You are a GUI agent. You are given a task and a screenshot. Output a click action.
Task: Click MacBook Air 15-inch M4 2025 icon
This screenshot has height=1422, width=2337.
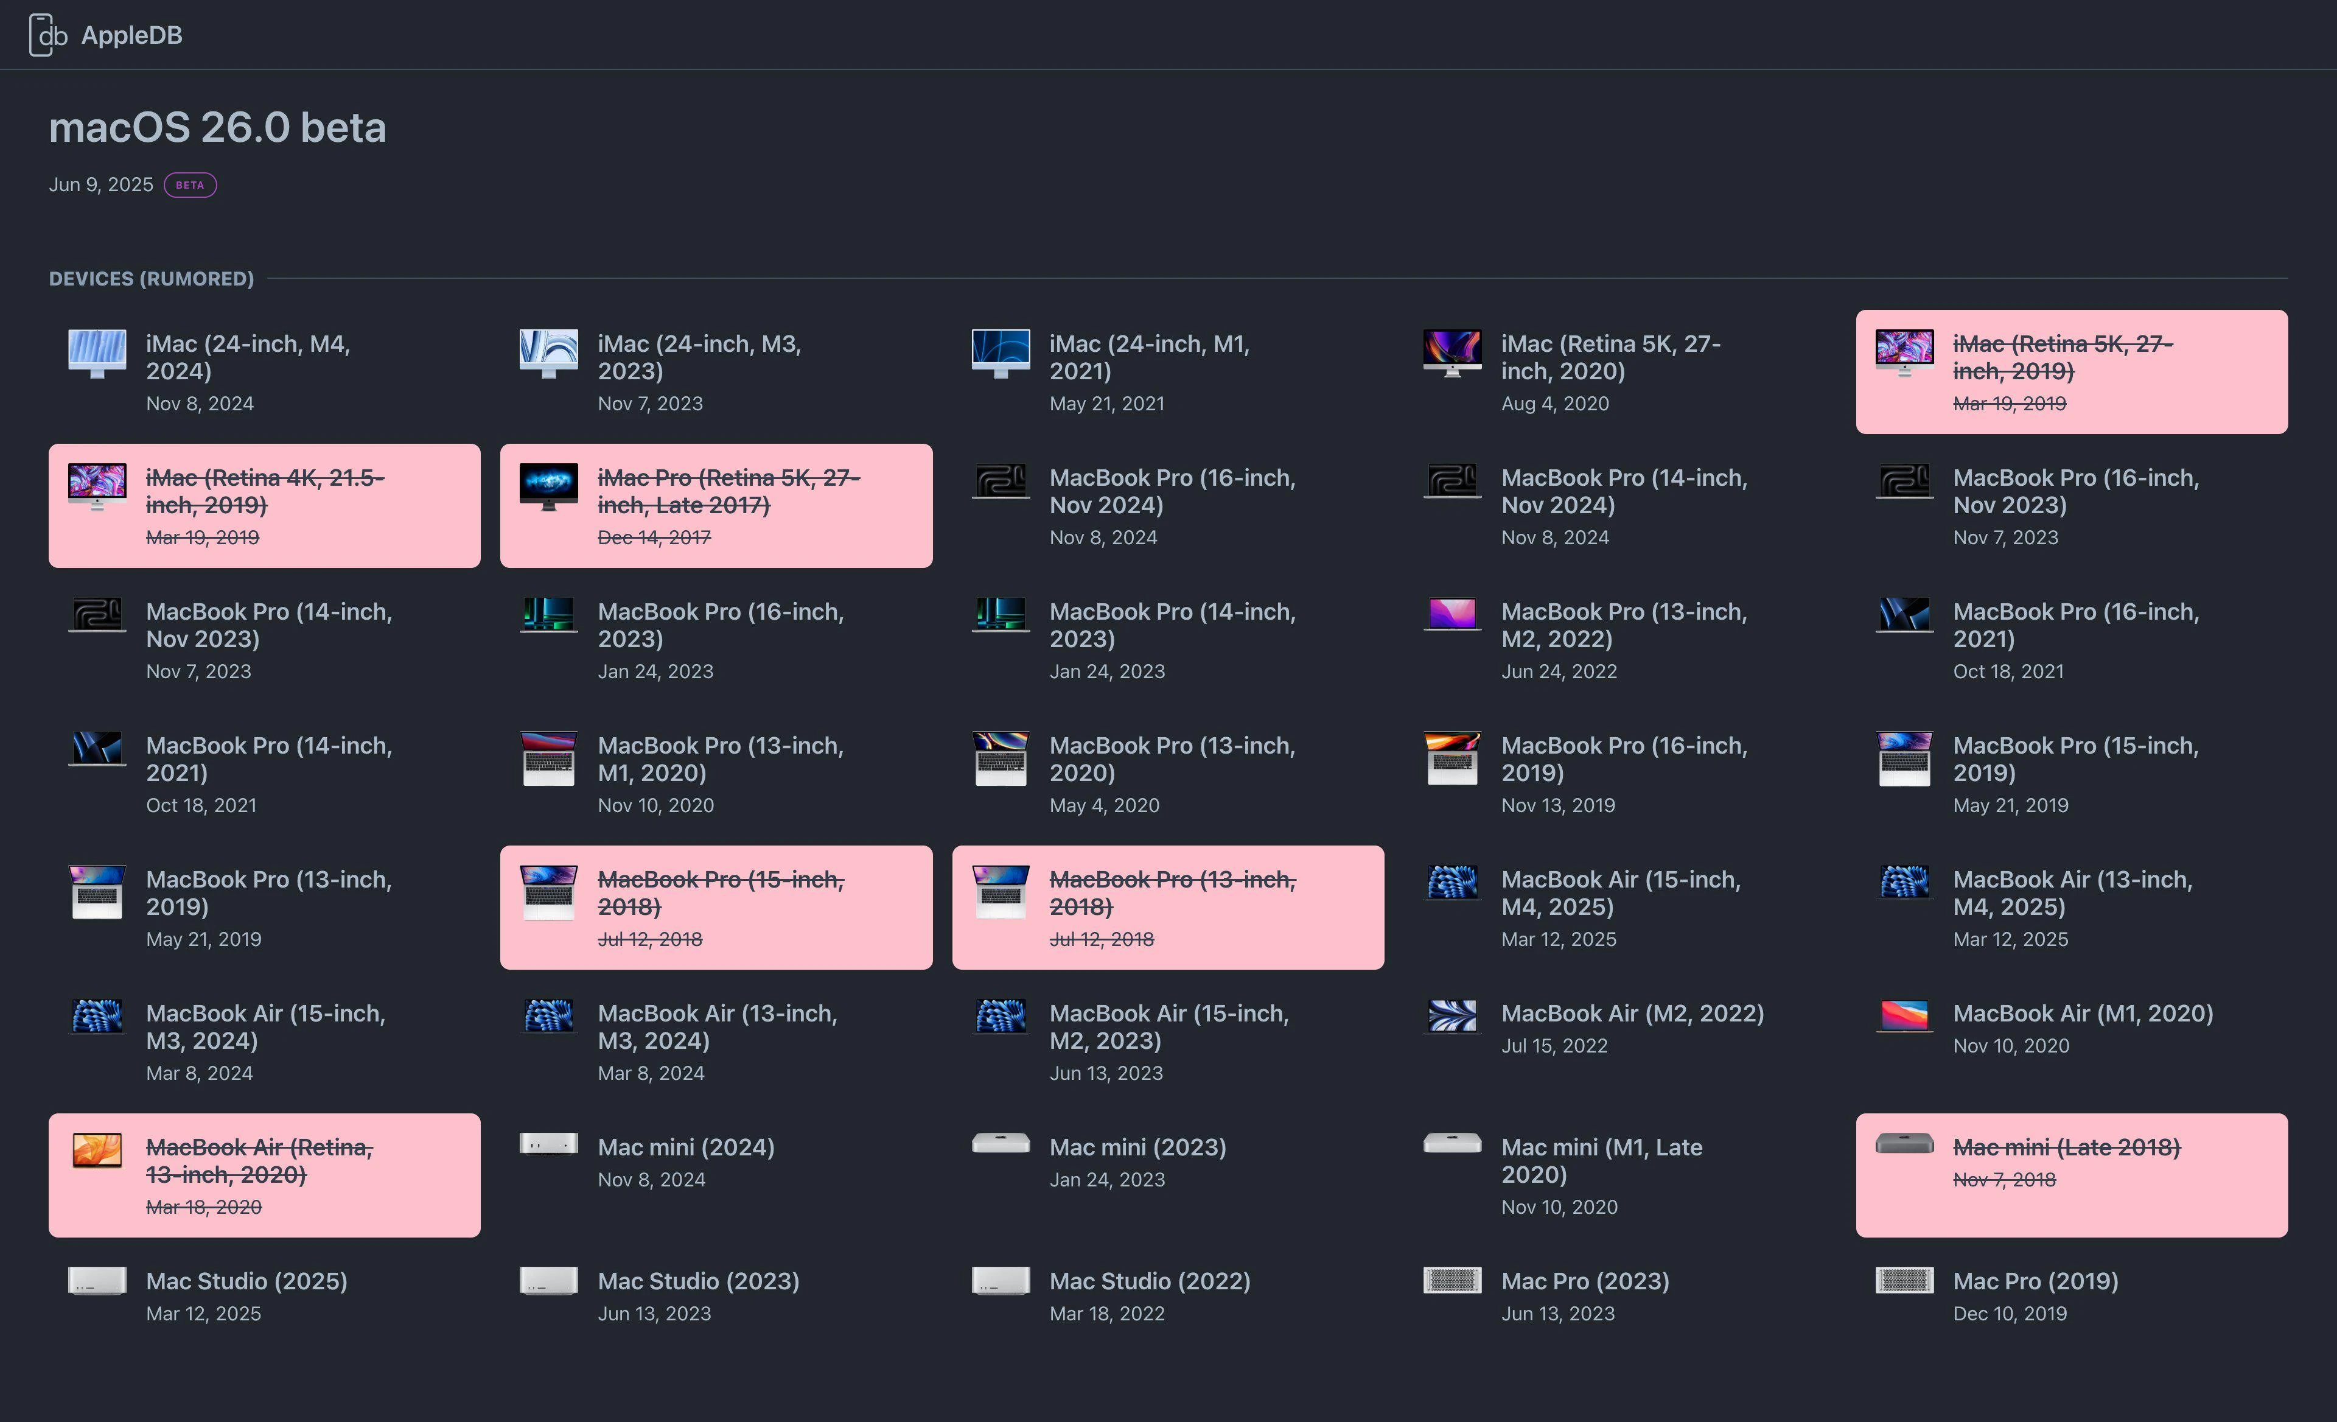pyautogui.click(x=1452, y=882)
